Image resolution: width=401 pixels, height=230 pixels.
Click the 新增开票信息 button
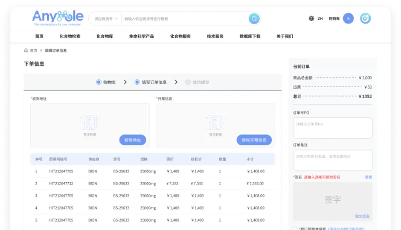click(254, 140)
